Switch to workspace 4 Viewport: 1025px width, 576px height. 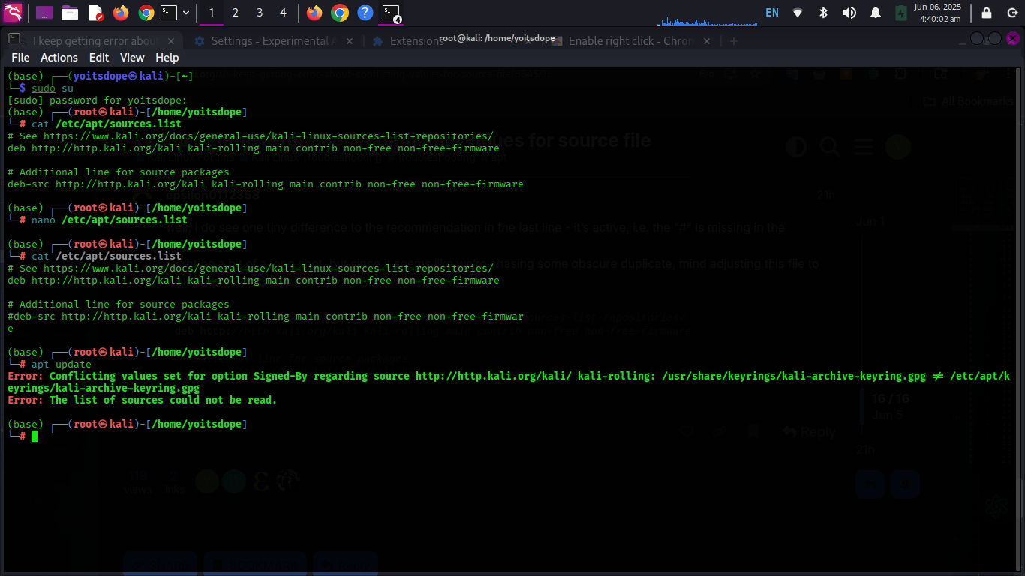283,12
